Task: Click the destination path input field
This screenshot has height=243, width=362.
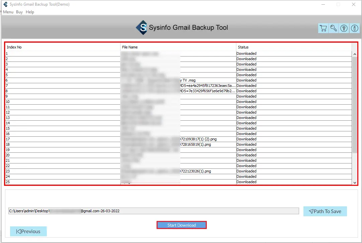Action: coord(154,211)
